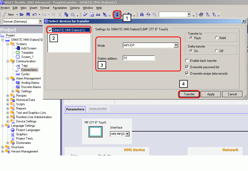Open the HMI MPI/DP Interface dropdown
Screen dimensions: 248x171
(x=127, y=134)
